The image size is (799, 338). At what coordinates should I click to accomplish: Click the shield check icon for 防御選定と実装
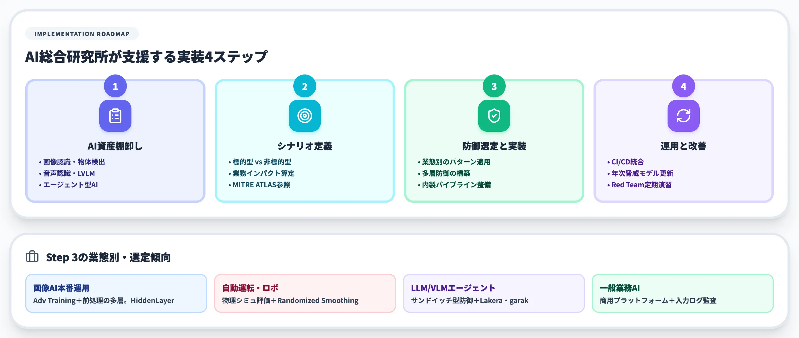pos(494,116)
